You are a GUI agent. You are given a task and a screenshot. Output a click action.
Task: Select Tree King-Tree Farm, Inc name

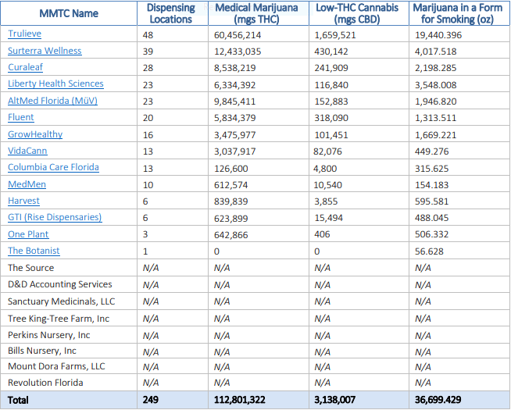click(59, 319)
